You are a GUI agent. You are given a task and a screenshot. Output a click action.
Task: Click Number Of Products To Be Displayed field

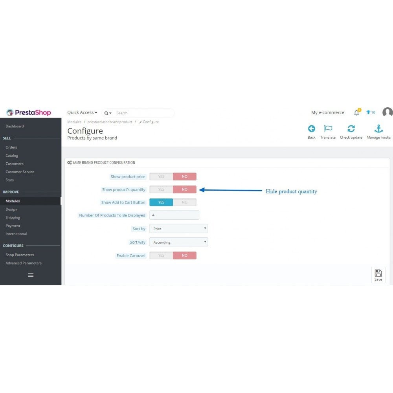tap(174, 215)
